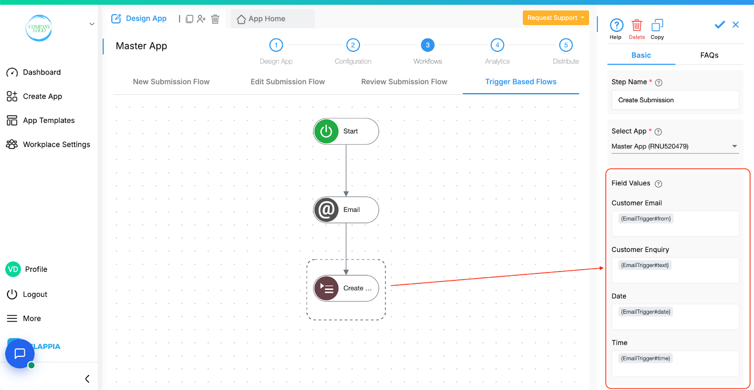
Task: Click the company logo image
Action: (39, 28)
